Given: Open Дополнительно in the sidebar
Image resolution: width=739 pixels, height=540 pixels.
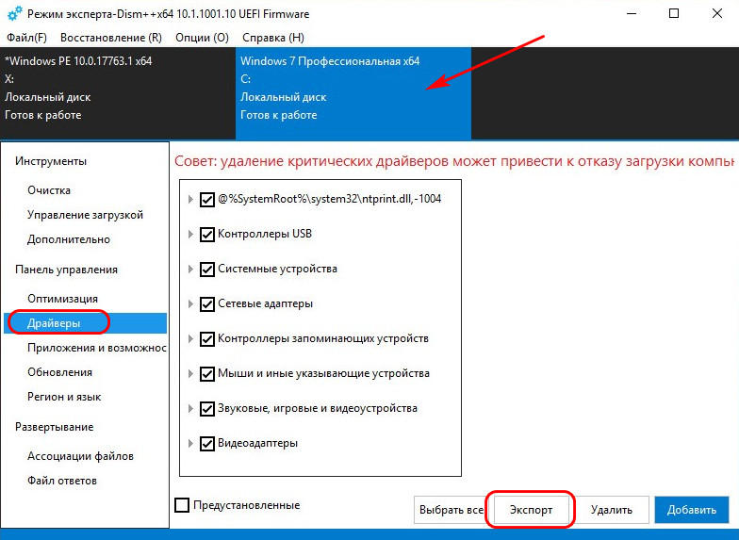Looking at the screenshot, I should coord(68,239).
